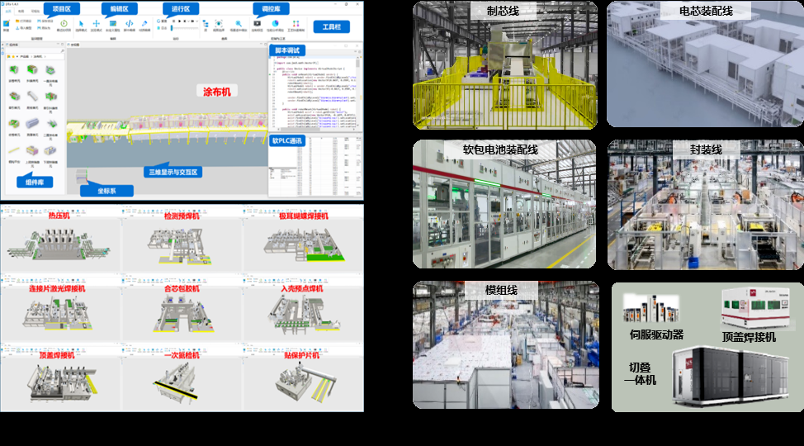804x446 pixels.
Task: Activate the four-way move tool icon
Action: [97, 24]
